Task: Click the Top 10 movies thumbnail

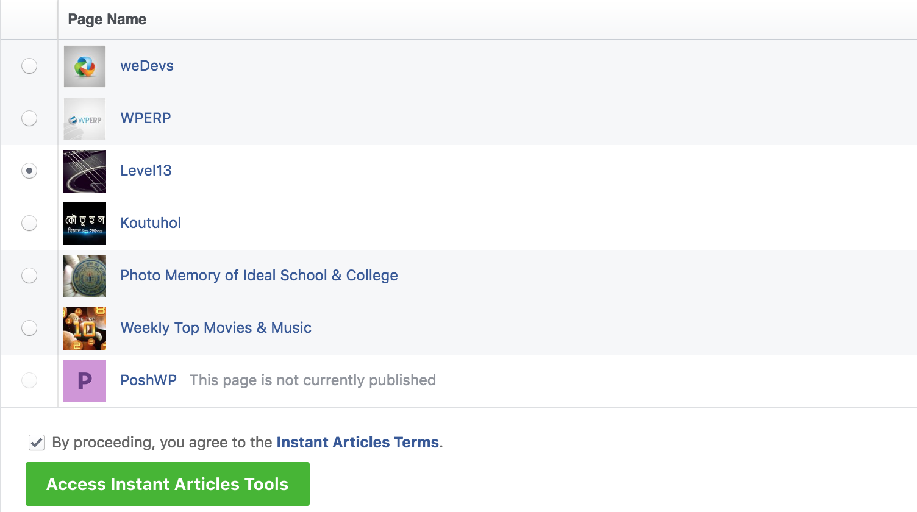Action: click(85, 329)
